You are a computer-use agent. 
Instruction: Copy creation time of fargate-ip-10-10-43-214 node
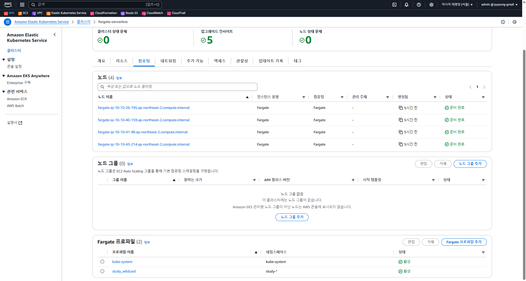pos(401,144)
